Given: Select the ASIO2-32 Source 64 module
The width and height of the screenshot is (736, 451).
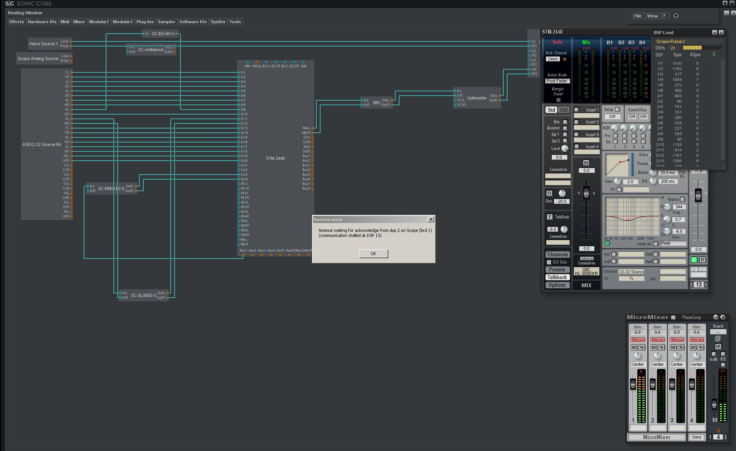Looking at the screenshot, I should tap(47, 144).
